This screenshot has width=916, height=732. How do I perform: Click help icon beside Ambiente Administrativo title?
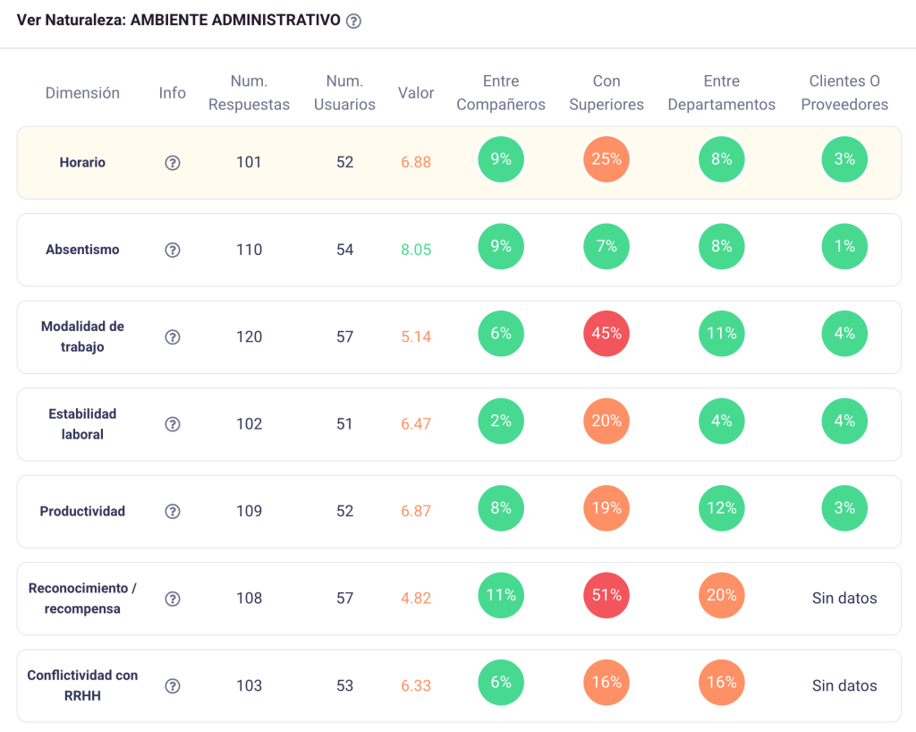coord(353,21)
